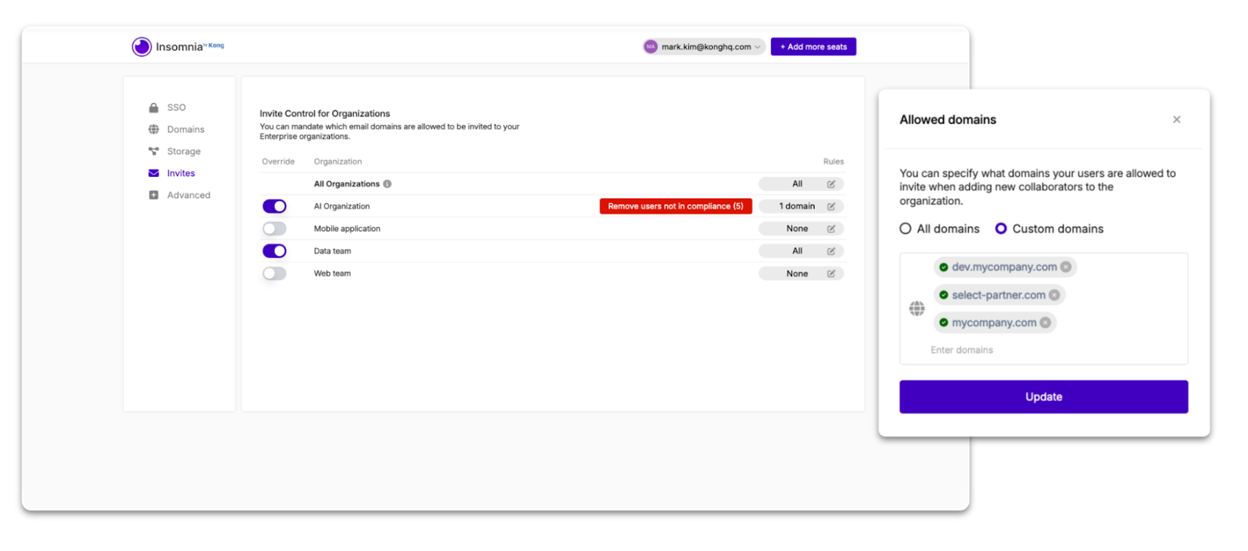Remove the dev.mycompany.com domain chip
1248x551 pixels.
pyautogui.click(x=1066, y=267)
